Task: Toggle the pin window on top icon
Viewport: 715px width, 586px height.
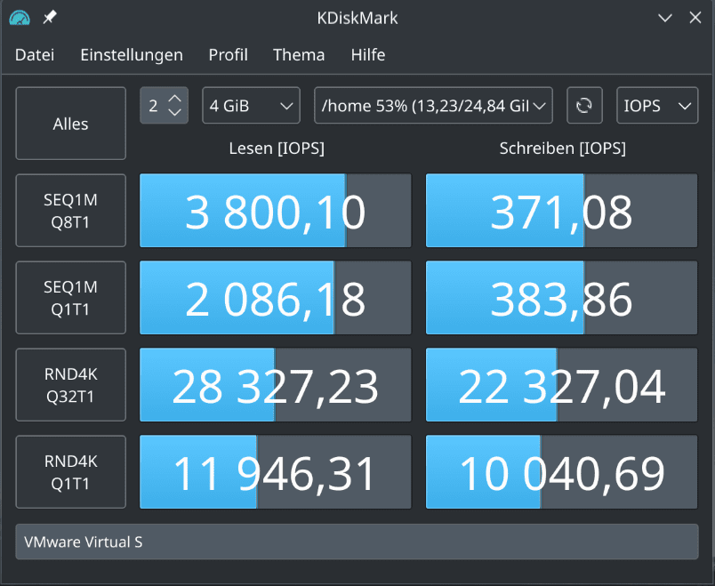Action: coord(49,18)
